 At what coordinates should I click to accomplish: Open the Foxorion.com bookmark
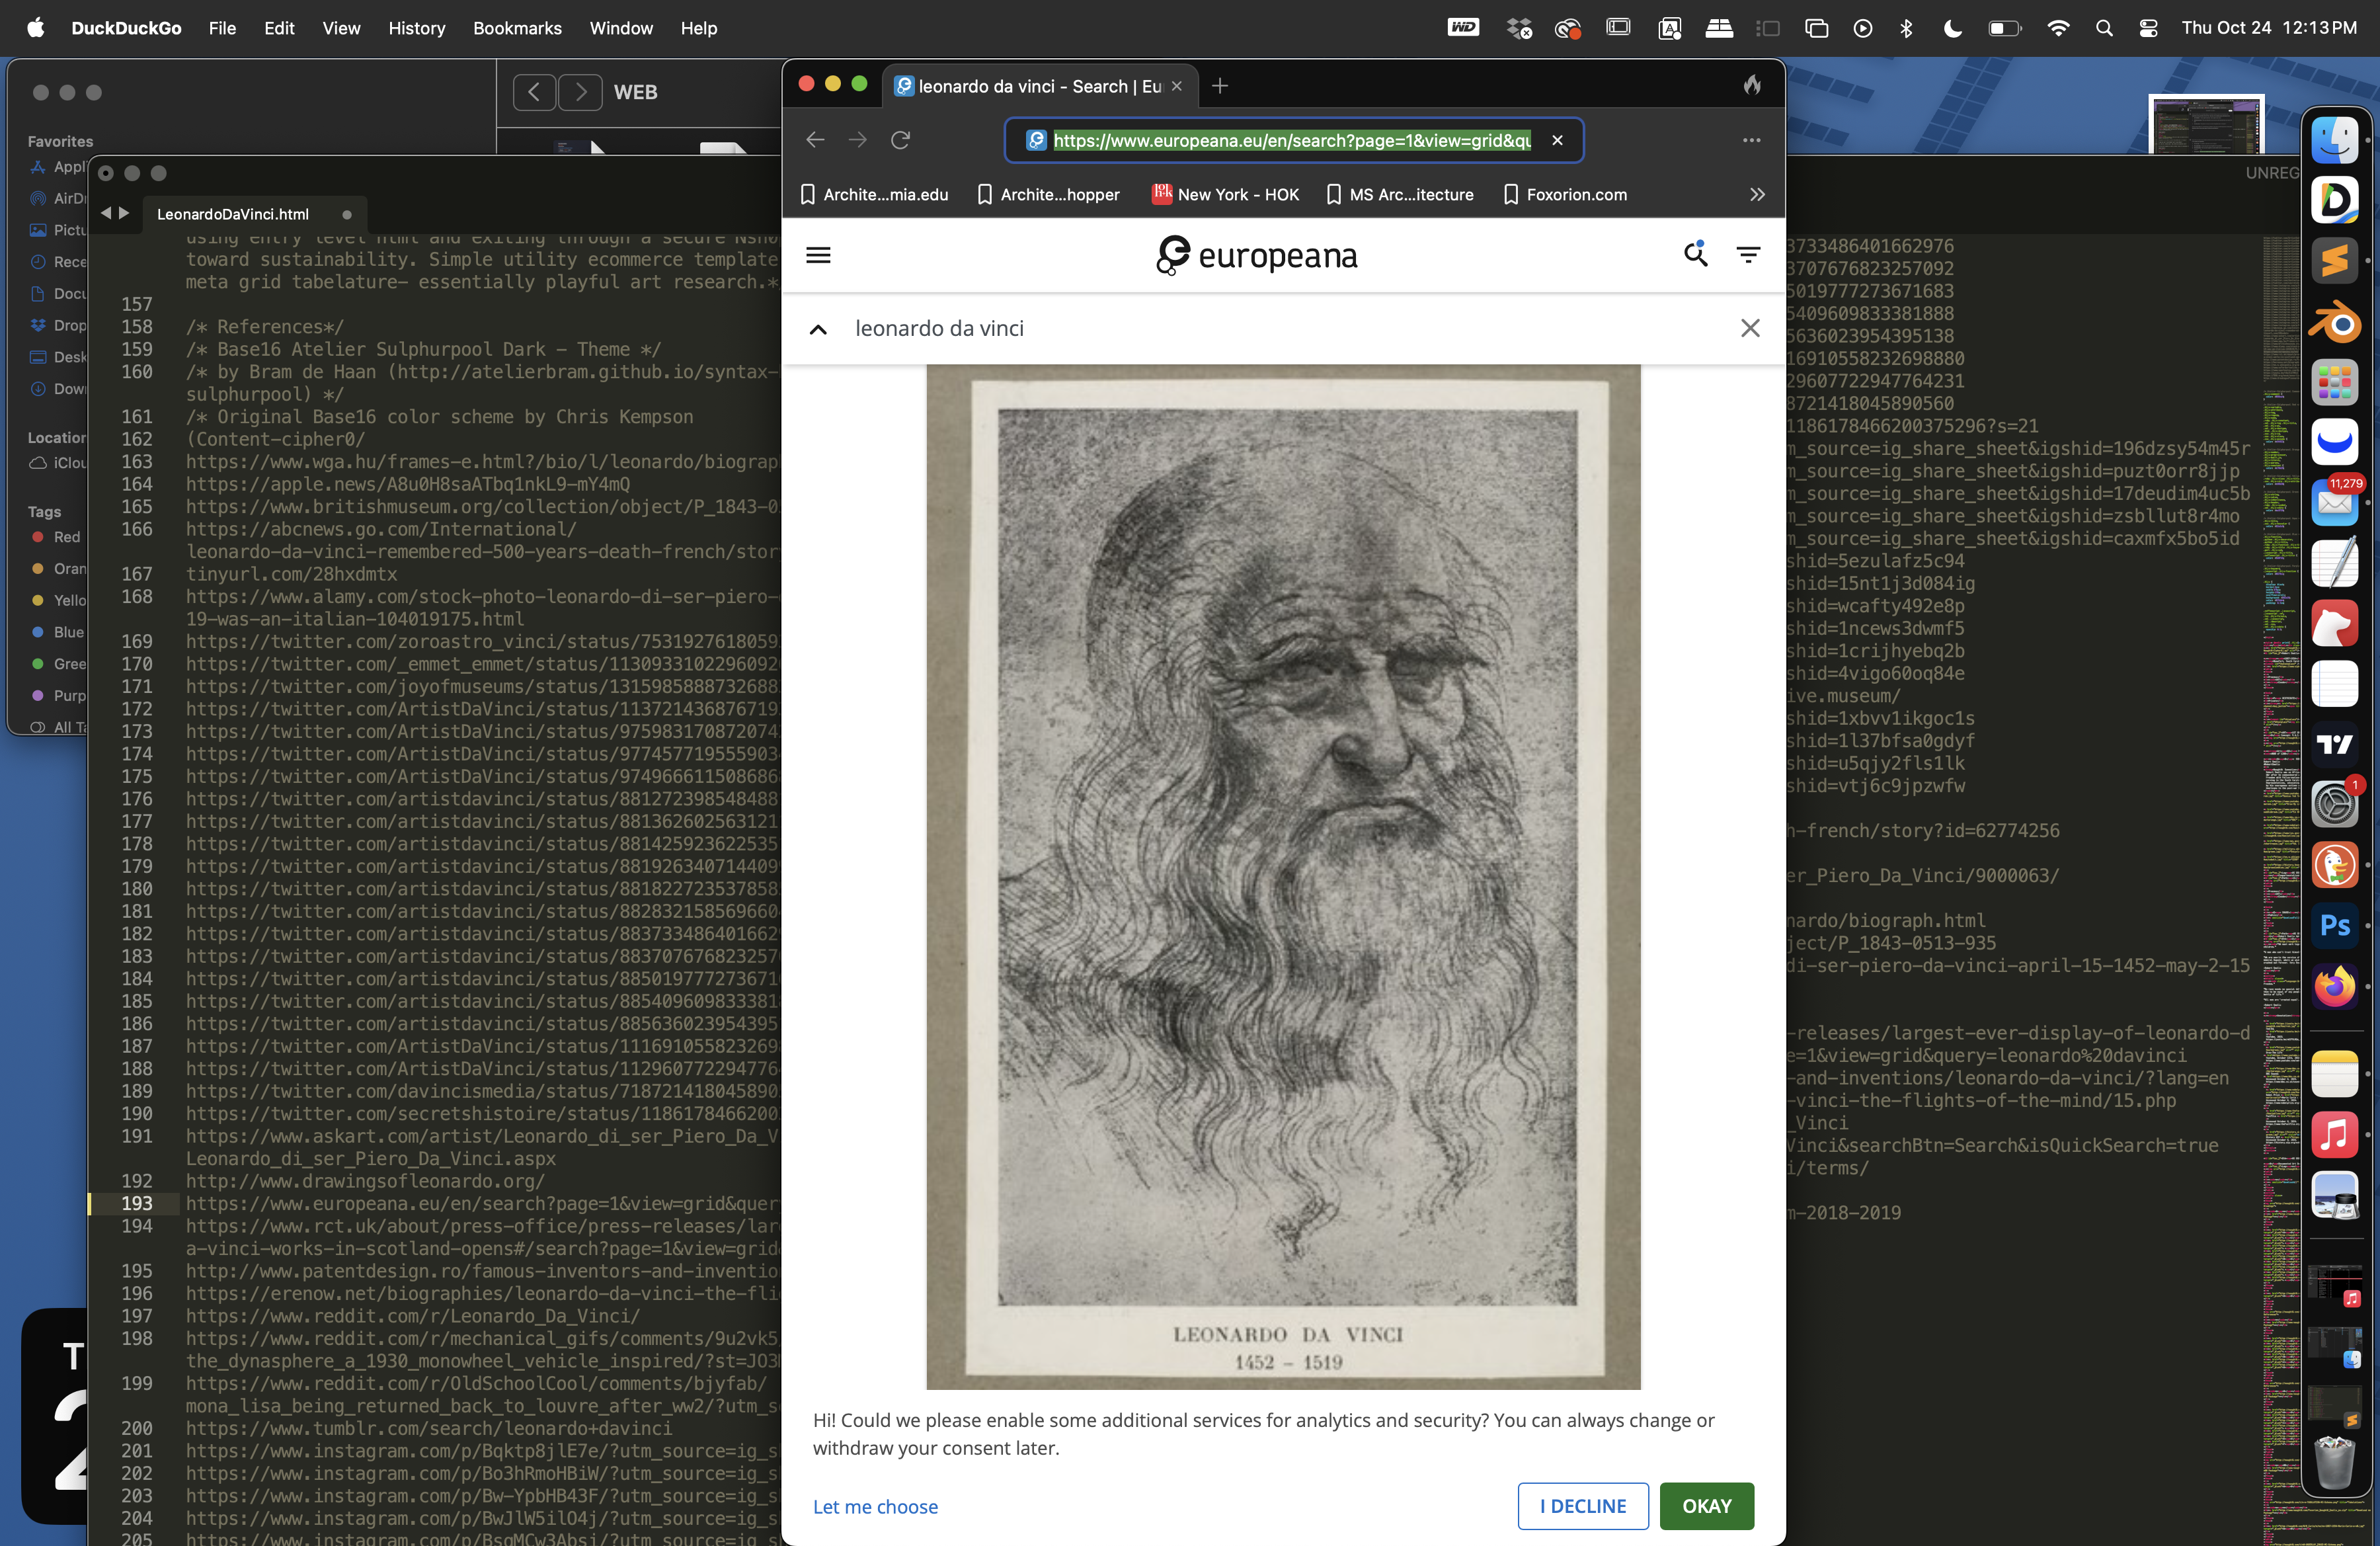click(1565, 195)
